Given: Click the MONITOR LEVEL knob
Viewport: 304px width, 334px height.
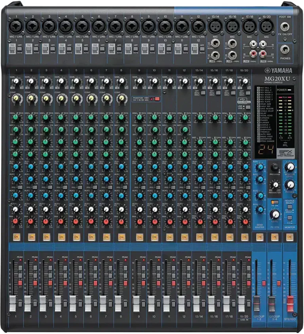Looking at the screenshot, I should tap(290, 167).
